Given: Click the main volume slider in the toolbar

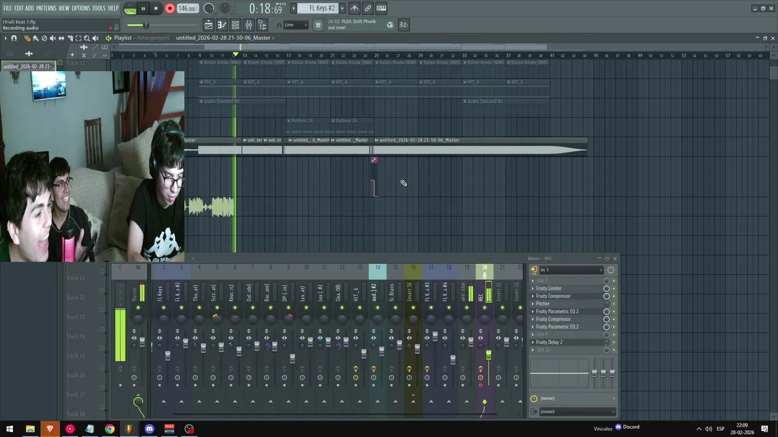Looking at the screenshot, I should pyautogui.click(x=146, y=25).
